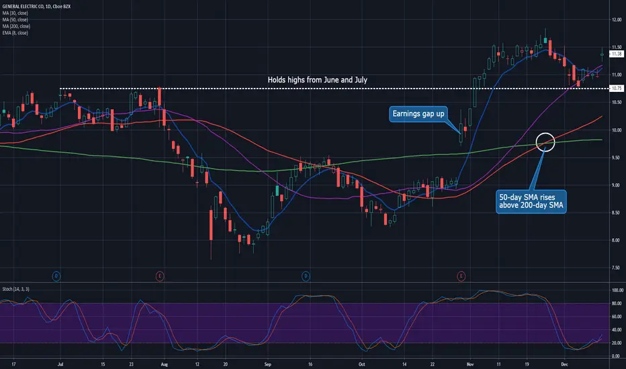Select the GENERAL ELECTRIC CO chart title

36,7
